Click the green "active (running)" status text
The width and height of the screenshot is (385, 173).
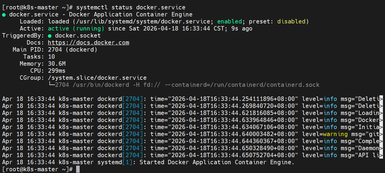76,29
